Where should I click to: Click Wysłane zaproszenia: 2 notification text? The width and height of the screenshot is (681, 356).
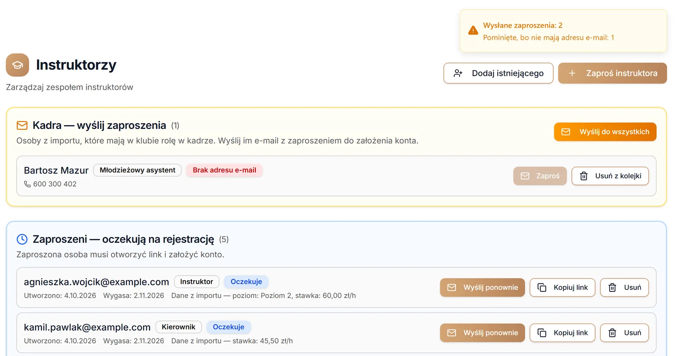point(523,25)
